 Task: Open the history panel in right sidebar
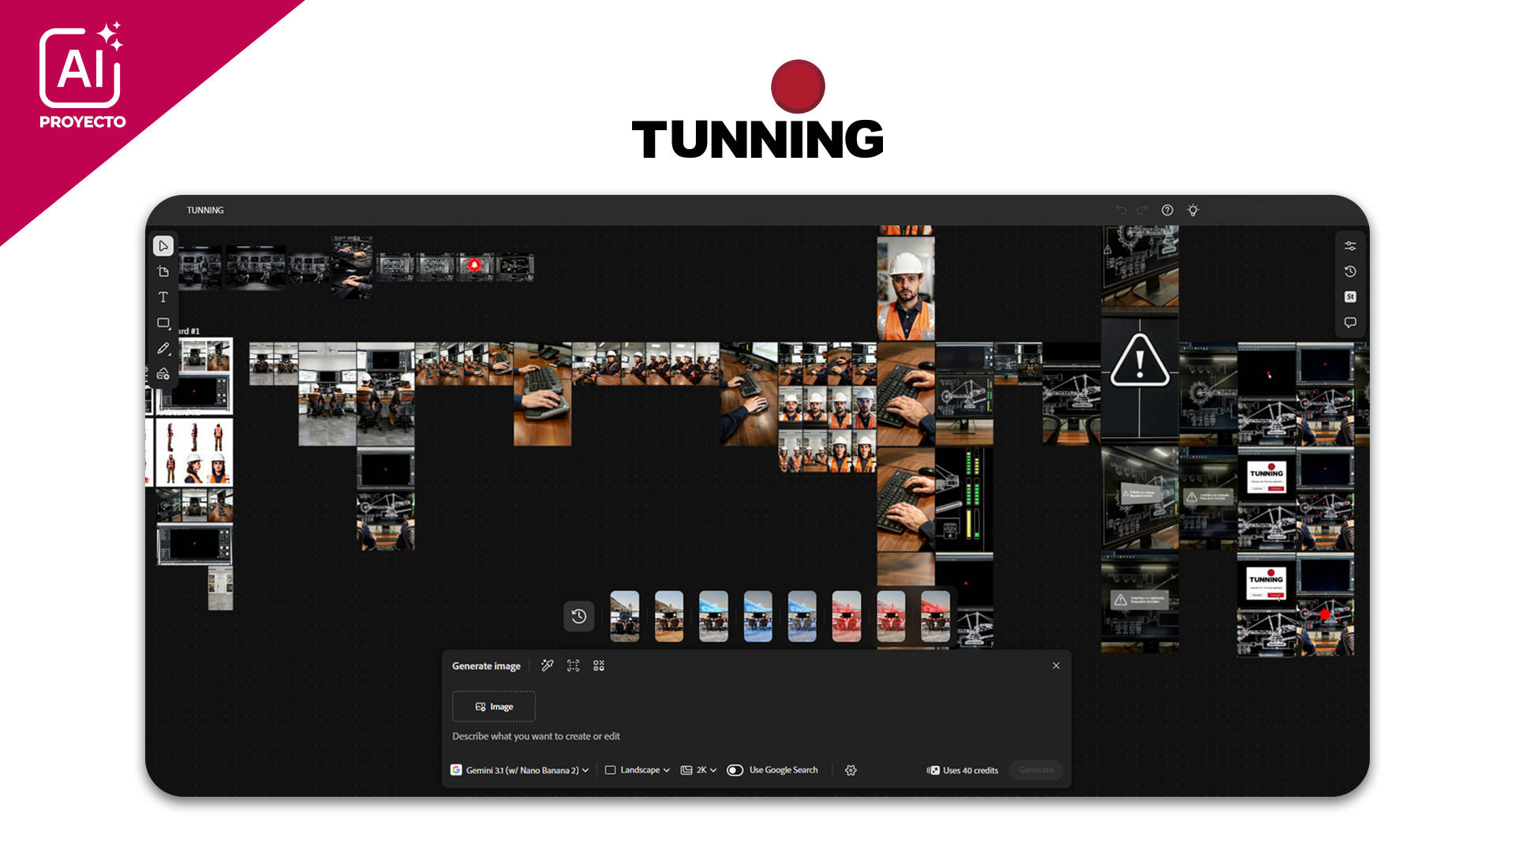(1350, 271)
